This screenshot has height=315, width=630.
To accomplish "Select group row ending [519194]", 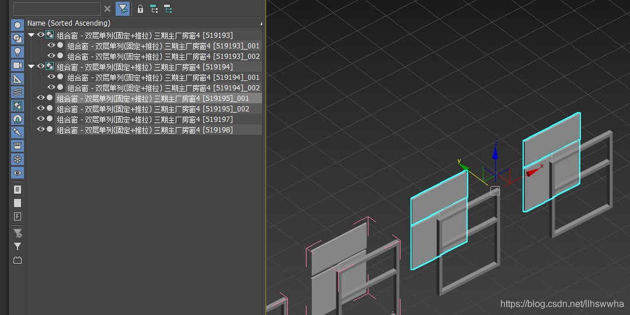I will coord(145,66).
